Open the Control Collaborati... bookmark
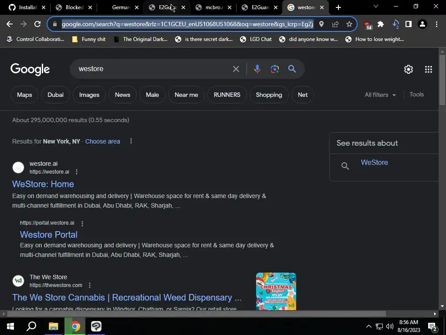 point(36,39)
